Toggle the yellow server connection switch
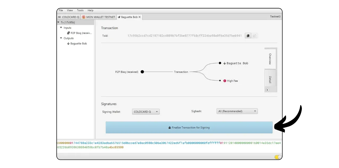This screenshot has height=168, width=339. tap(278, 157)
